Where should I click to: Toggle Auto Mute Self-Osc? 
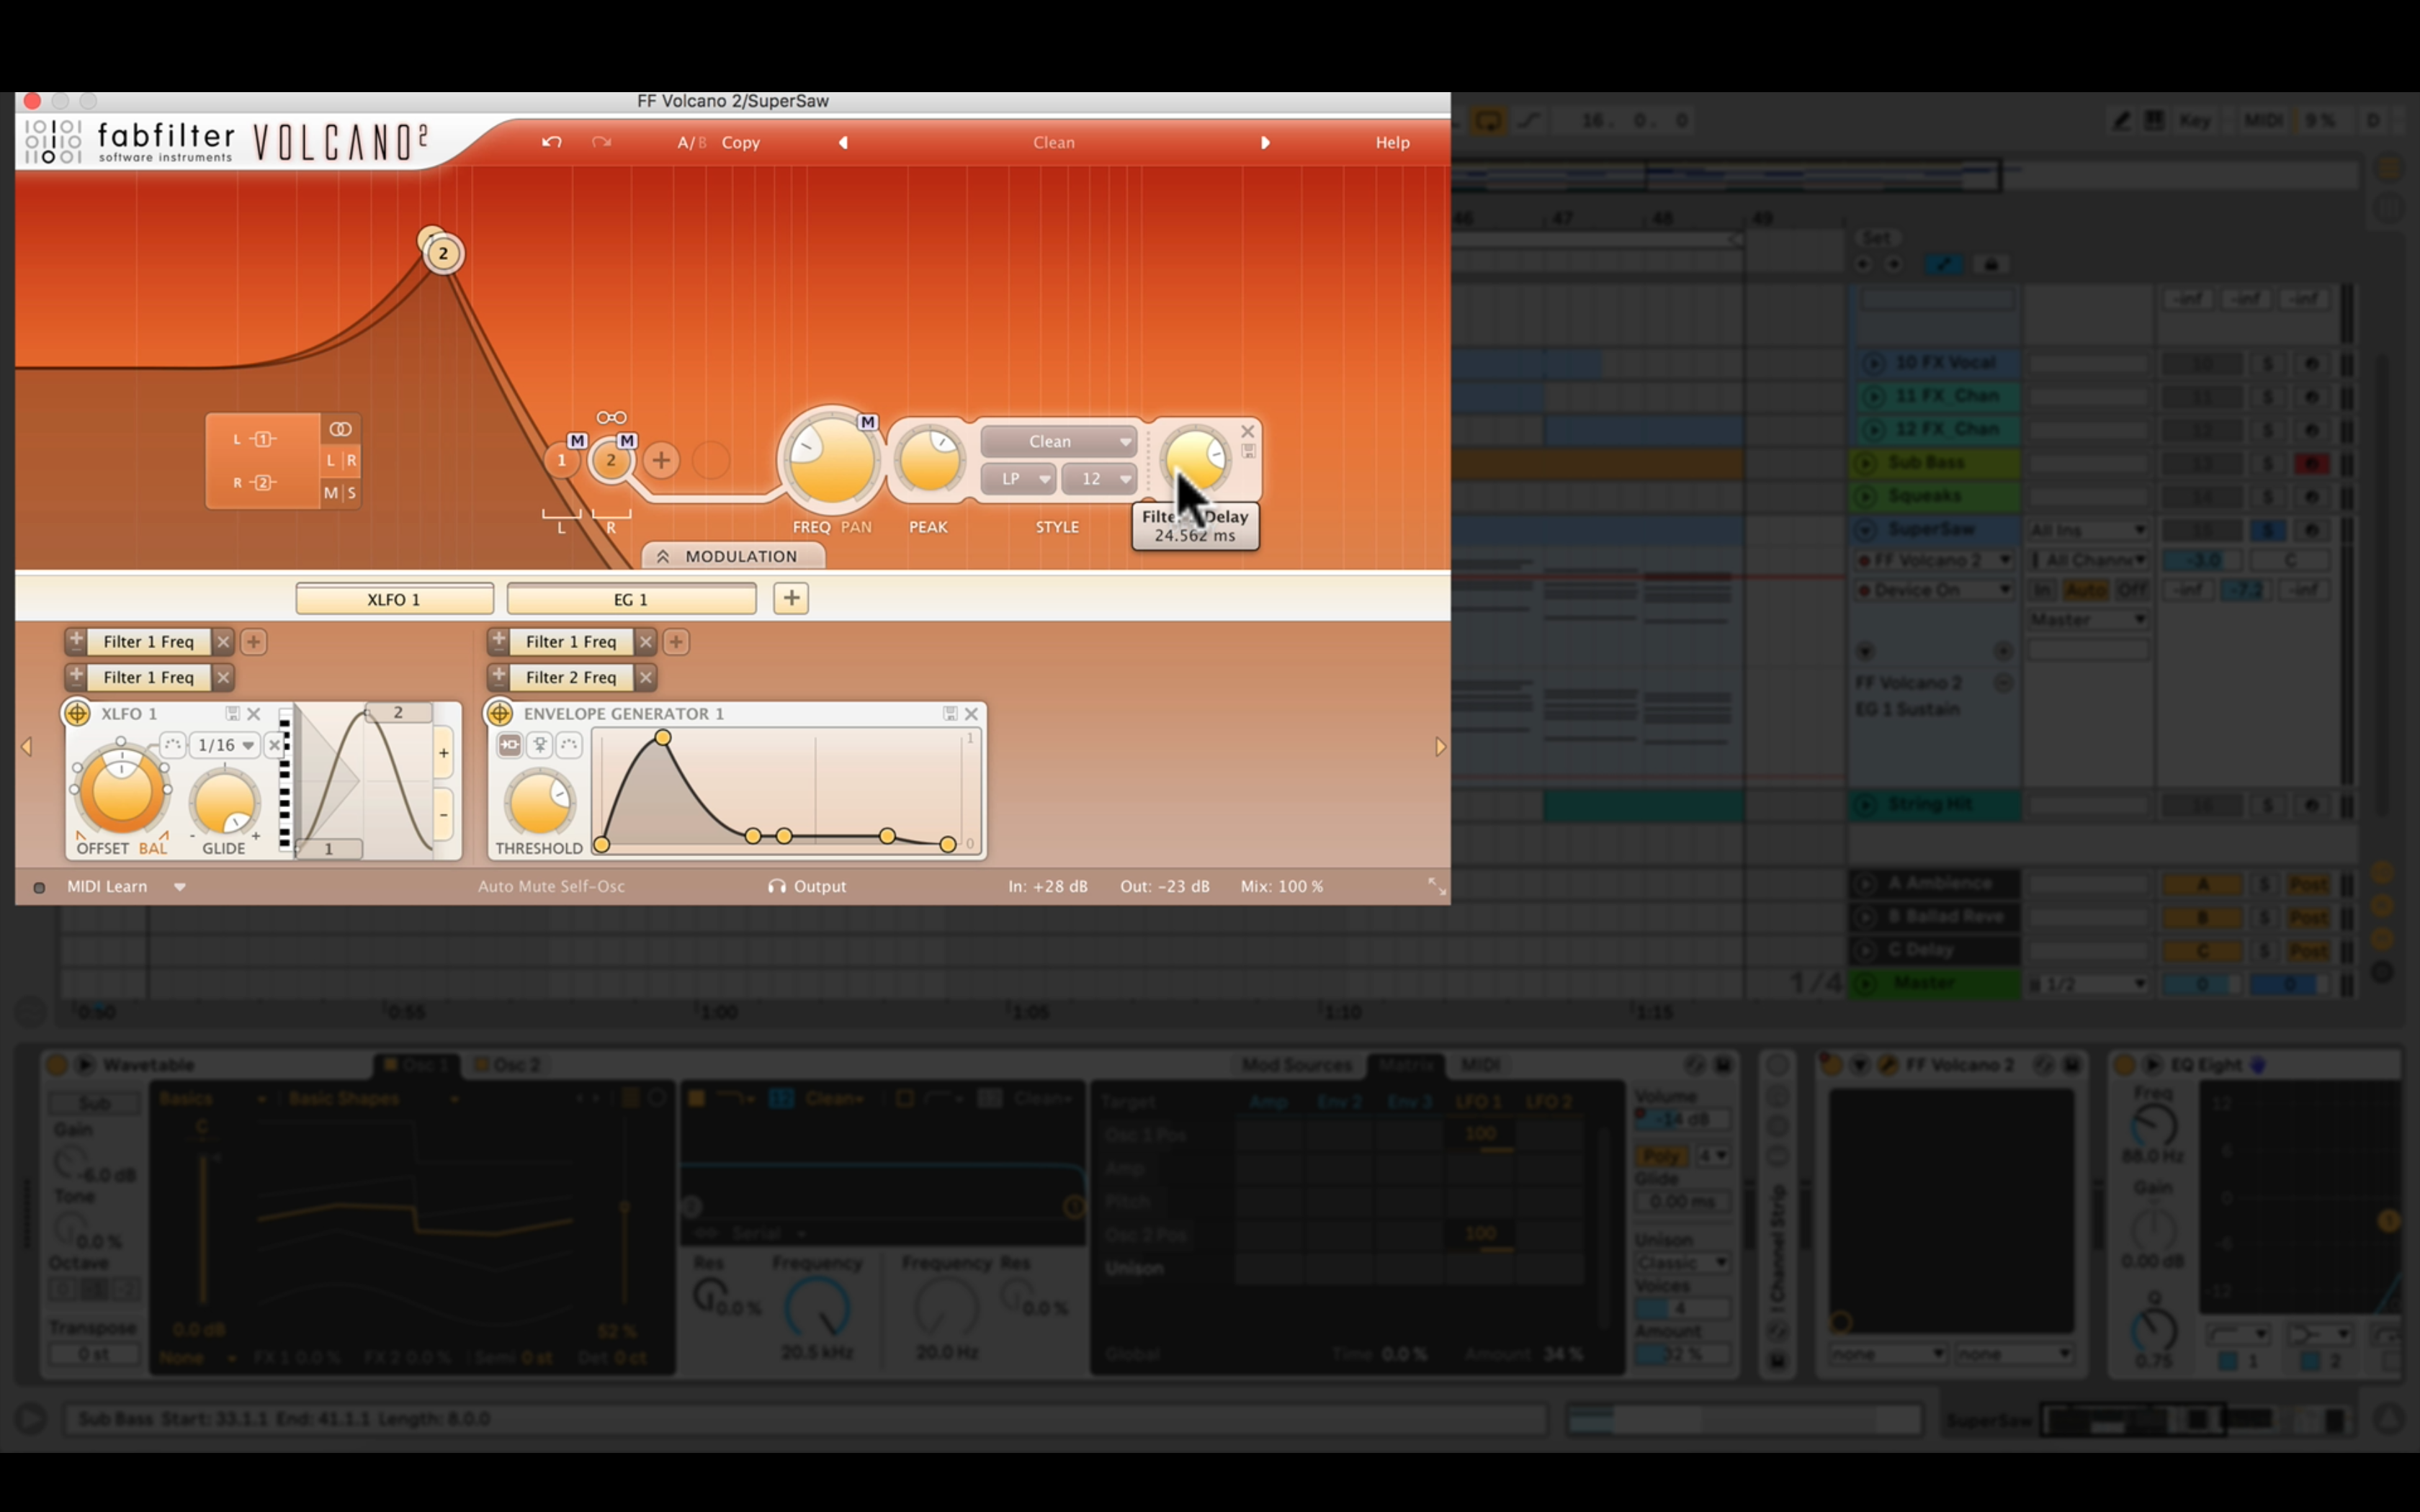coord(551,887)
